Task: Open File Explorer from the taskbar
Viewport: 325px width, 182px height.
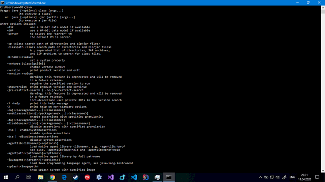Action: point(41,177)
